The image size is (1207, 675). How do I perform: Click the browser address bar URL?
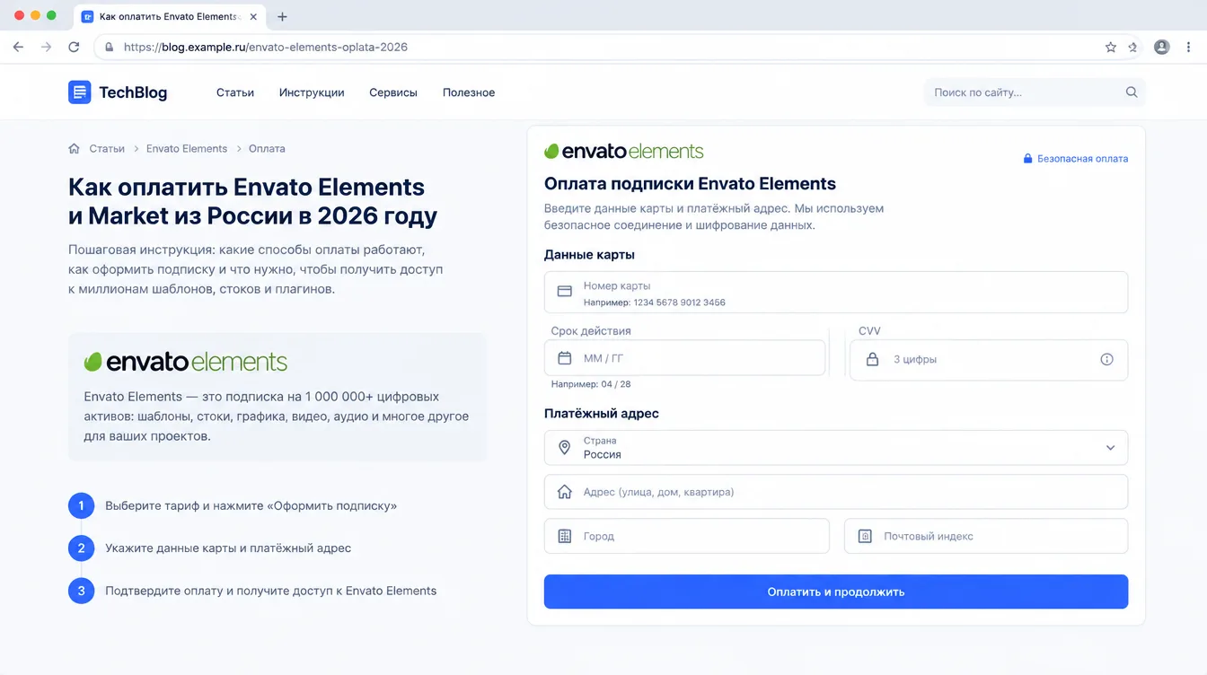tap(266, 47)
